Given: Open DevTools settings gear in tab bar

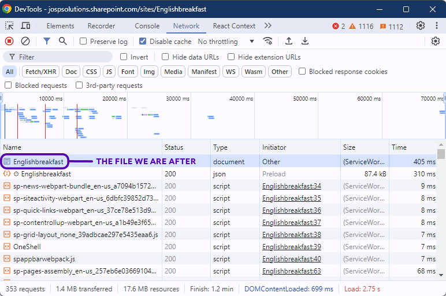Looking at the screenshot, I should pos(421,25).
